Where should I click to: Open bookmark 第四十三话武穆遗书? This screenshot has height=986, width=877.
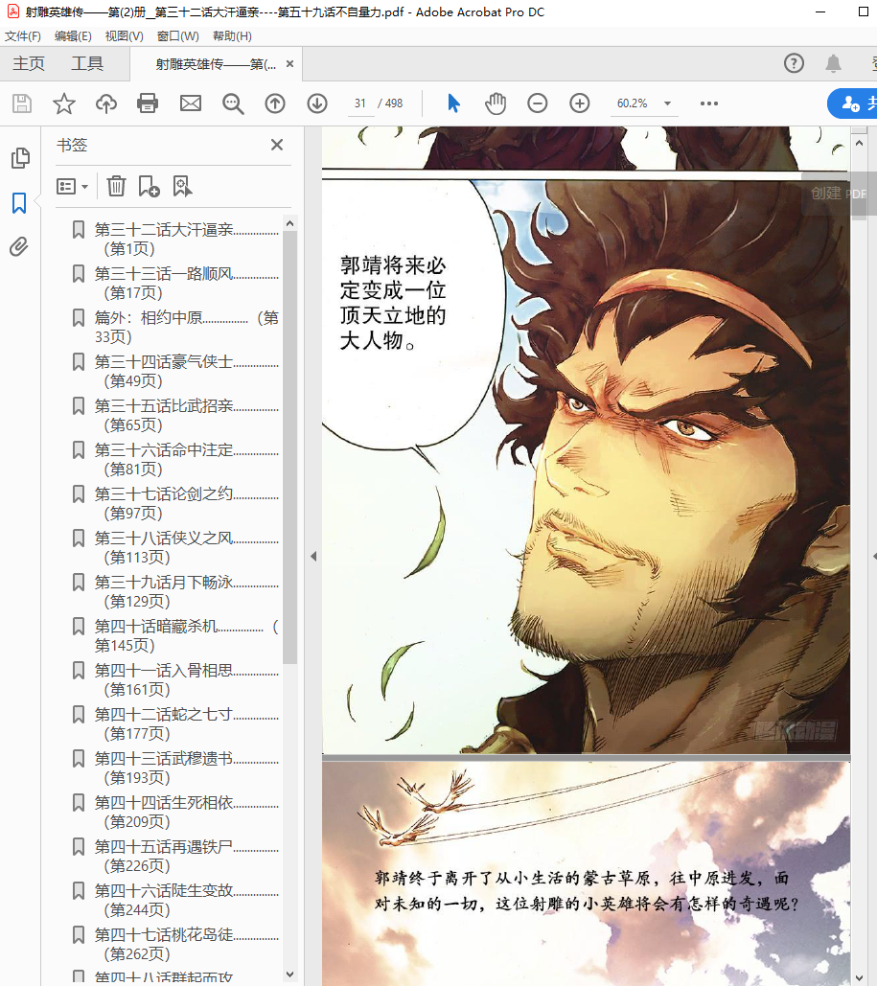pyautogui.click(x=186, y=768)
